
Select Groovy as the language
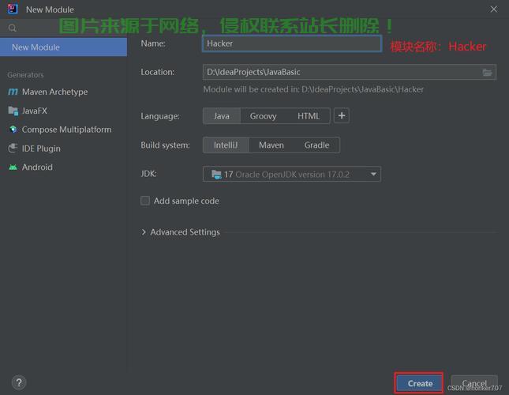click(x=263, y=116)
